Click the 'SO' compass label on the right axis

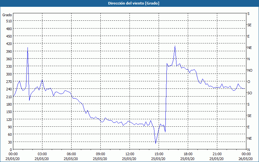pyautogui.click(x=250, y=93)
